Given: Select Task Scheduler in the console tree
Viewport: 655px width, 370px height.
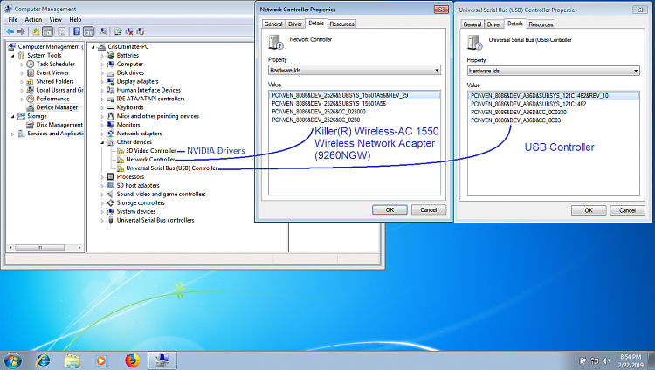Looking at the screenshot, I should (55, 64).
